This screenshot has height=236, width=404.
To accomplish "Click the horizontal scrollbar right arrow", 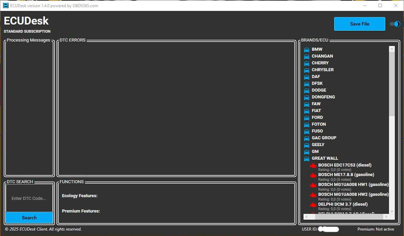I will coord(386,217).
